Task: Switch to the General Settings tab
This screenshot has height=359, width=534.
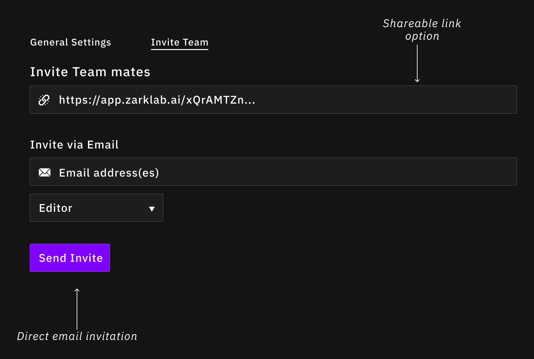Action: click(71, 42)
